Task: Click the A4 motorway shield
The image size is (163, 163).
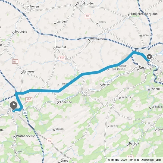Action: [25, 113]
